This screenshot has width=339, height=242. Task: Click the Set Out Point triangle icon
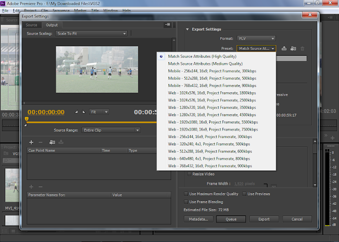point(84,112)
